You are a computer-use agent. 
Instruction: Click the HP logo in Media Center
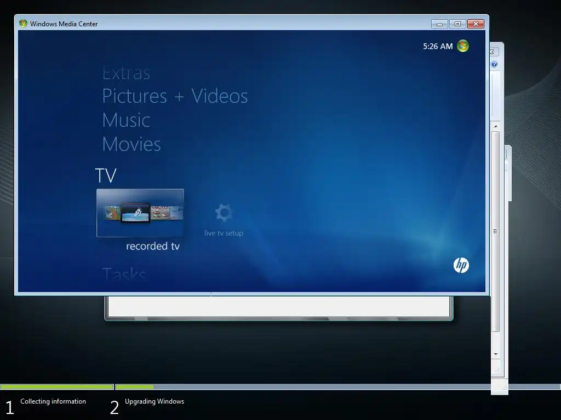point(461,265)
